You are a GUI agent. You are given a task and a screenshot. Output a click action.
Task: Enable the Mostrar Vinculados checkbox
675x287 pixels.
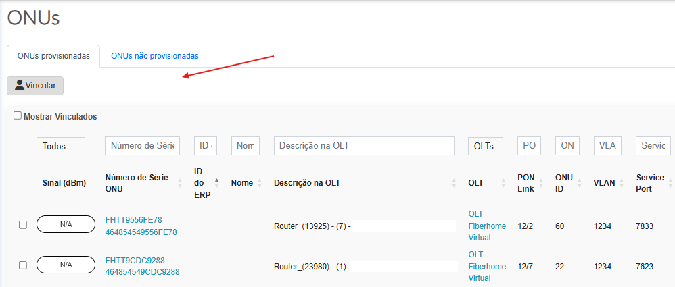pyautogui.click(x=18, y=116)
